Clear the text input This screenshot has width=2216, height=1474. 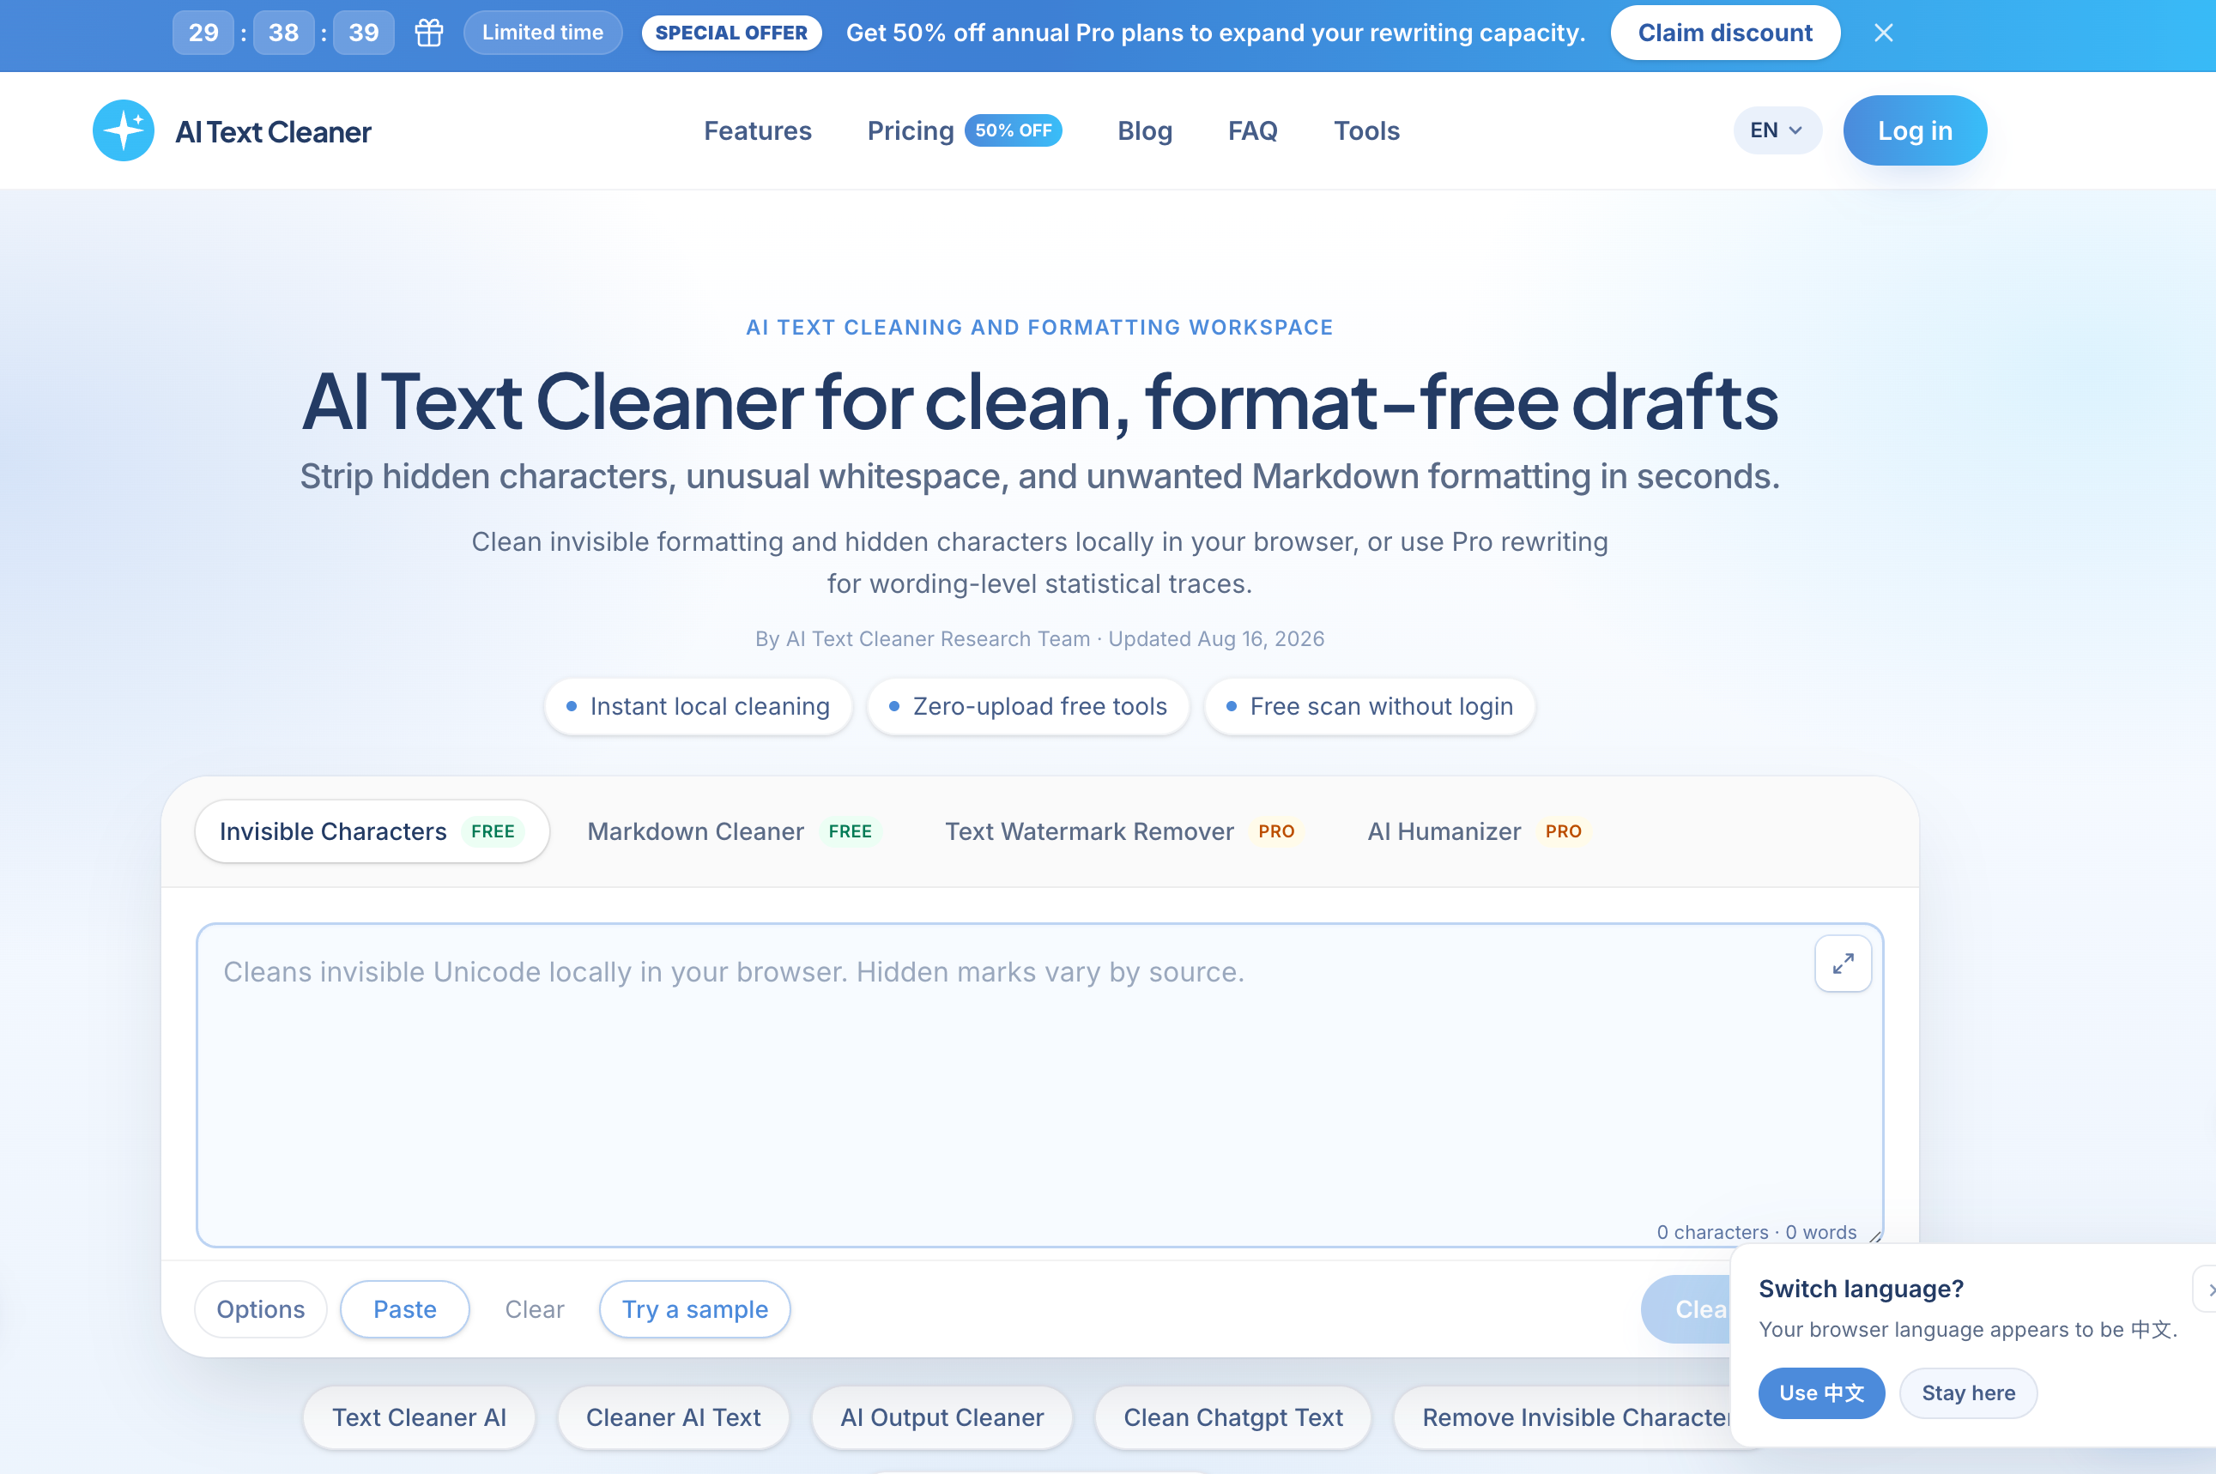[534, 1308]
